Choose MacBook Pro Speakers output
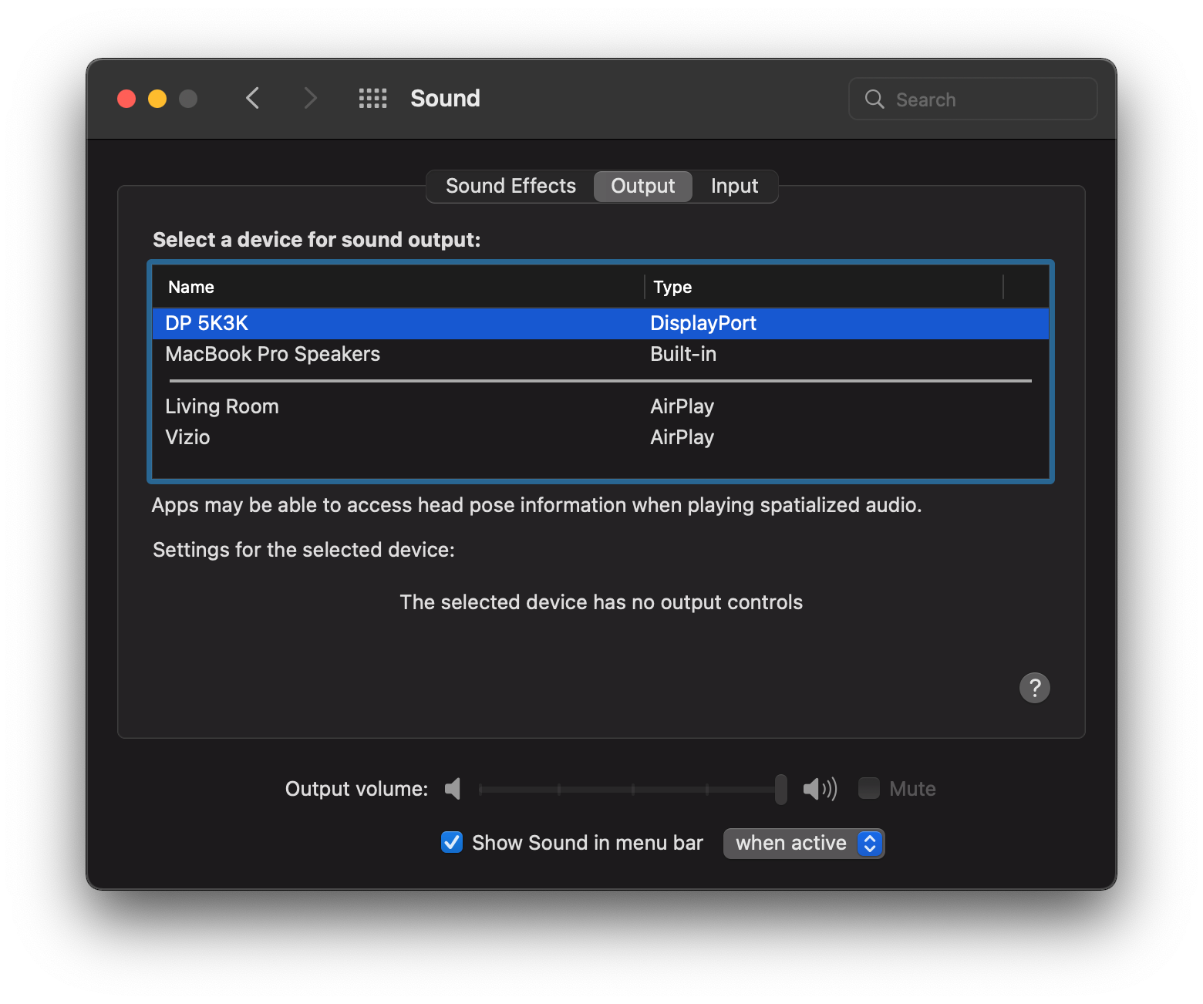This screenshot has width=1203, height=1004. 600,354
